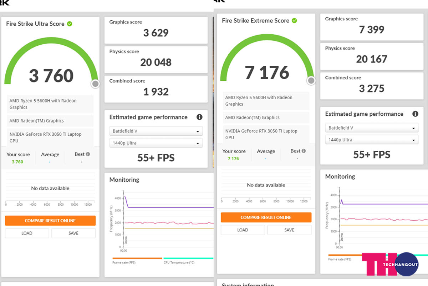
Task: Click Physics score value 20 048
Action: tap(156, 62)
